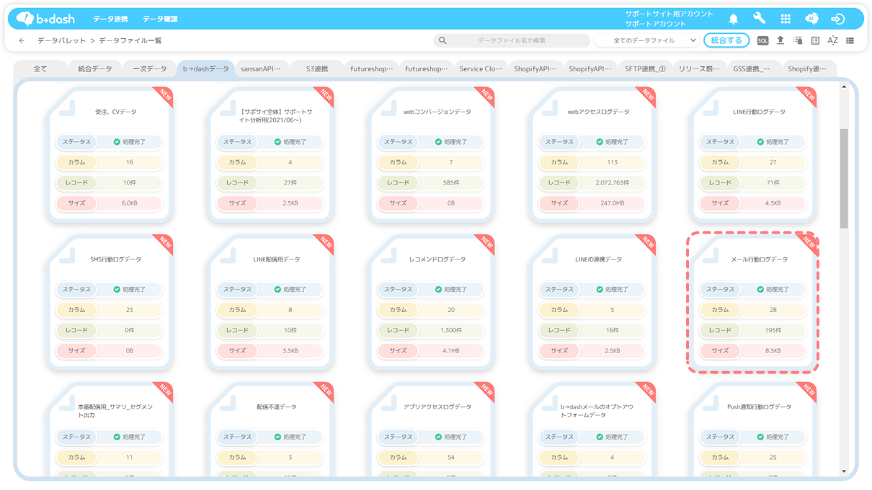Open the GSS連携_… tab

coord(755,69)
